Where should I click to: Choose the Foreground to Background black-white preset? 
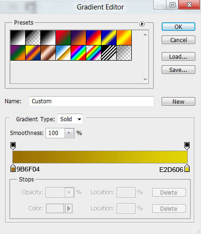click(18, 37)
